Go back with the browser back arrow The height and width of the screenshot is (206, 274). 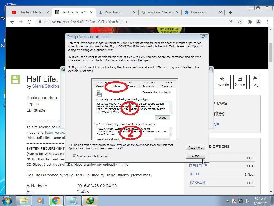[12, 22]
